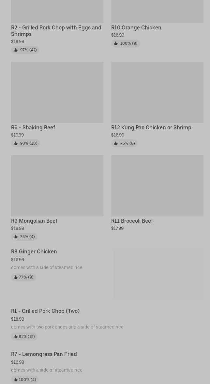210x384 pixels.
Task: Click thumbs-up icon under R6 Shaking Beef
Action: click(16, 143)
